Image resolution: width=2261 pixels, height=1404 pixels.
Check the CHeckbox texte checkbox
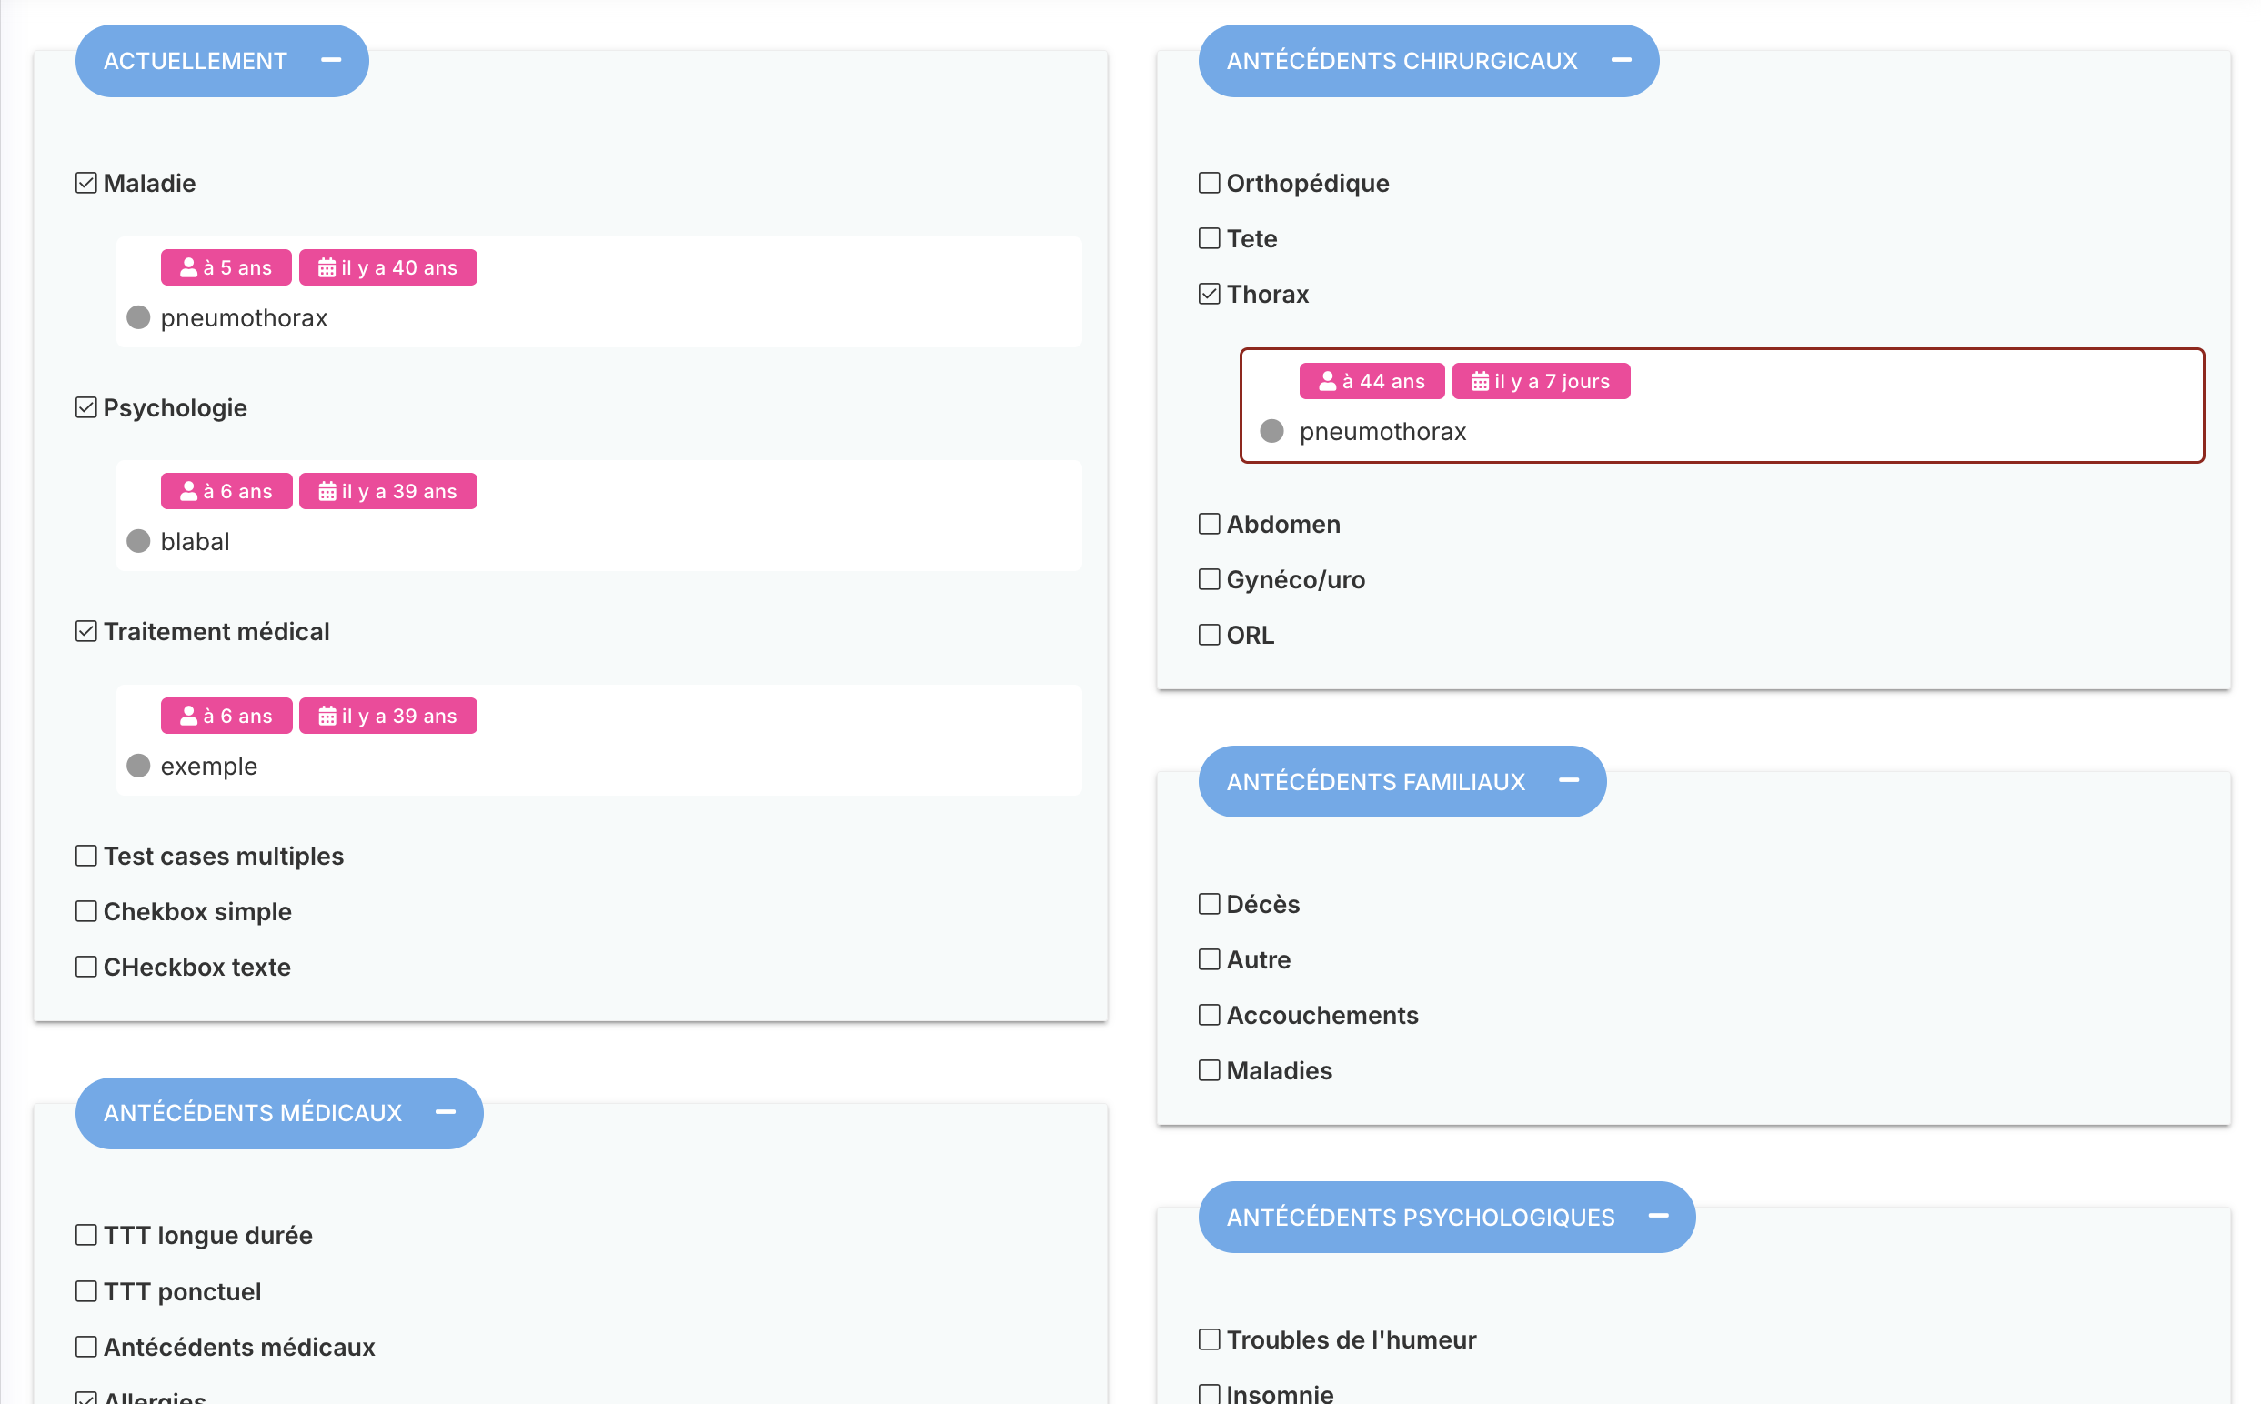click(85, 967)
